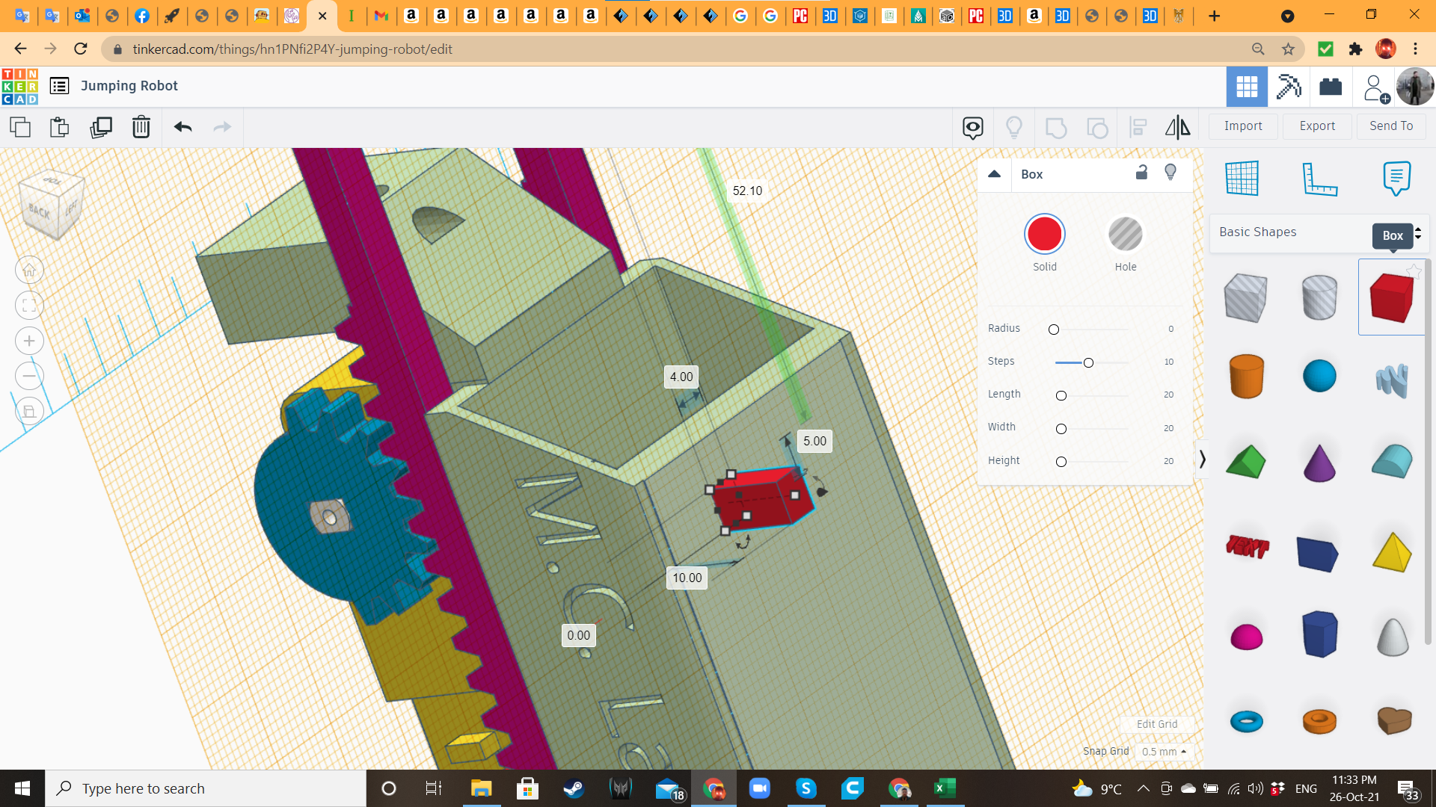Click the Delete trash can icon

point(141,127)
